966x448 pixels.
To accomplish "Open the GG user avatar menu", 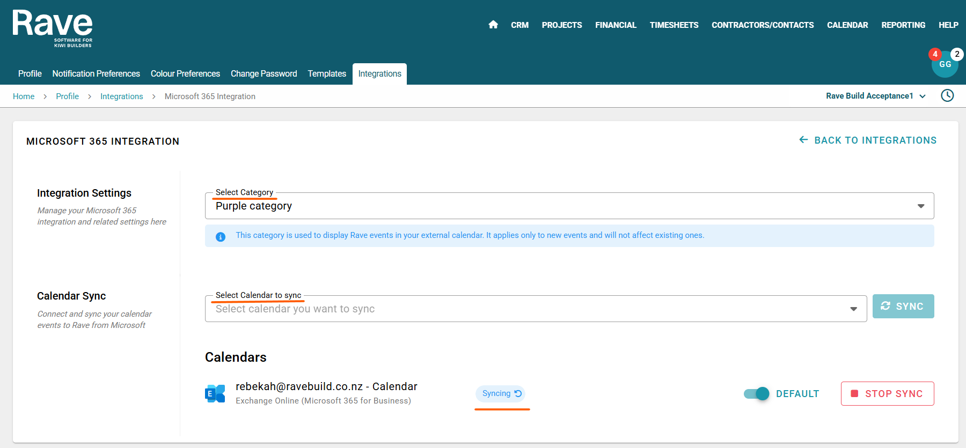I will point(945,64).
